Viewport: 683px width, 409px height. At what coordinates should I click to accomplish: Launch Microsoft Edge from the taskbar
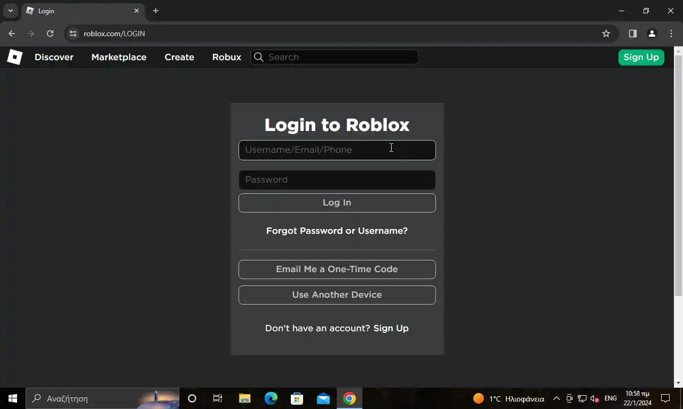pyautogui.click(x=271, y=398)
